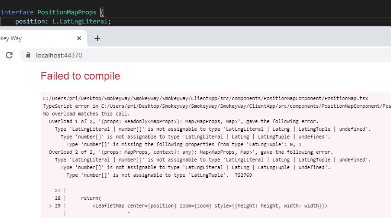Click 'interface PositionMapProps' in the editor
391x218 pixels.
pyautogui.click(x=48, y=12)
